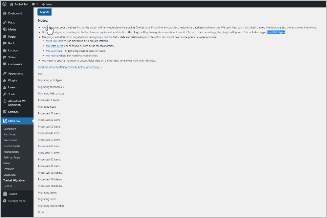The width and height of the screenshot is (327, 218).
Task: Click the 'Start' log line
Action: [41, 74]
